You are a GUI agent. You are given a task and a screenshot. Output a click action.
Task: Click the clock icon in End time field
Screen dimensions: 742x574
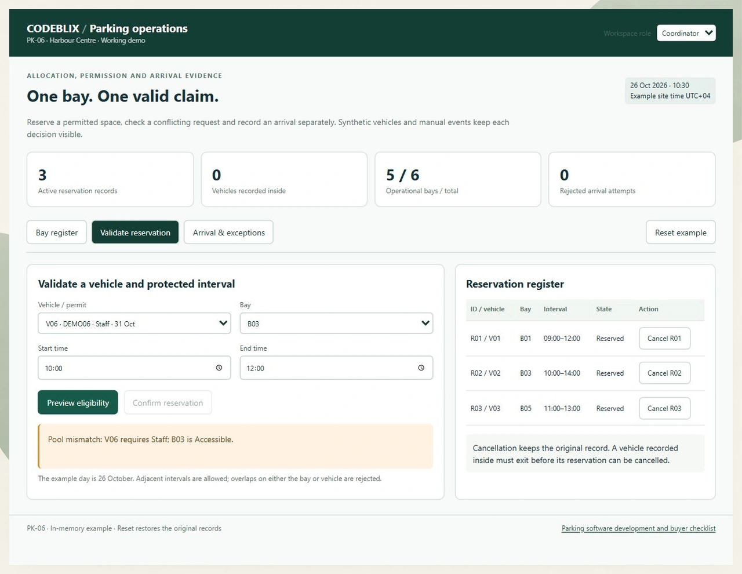(421, 368)
